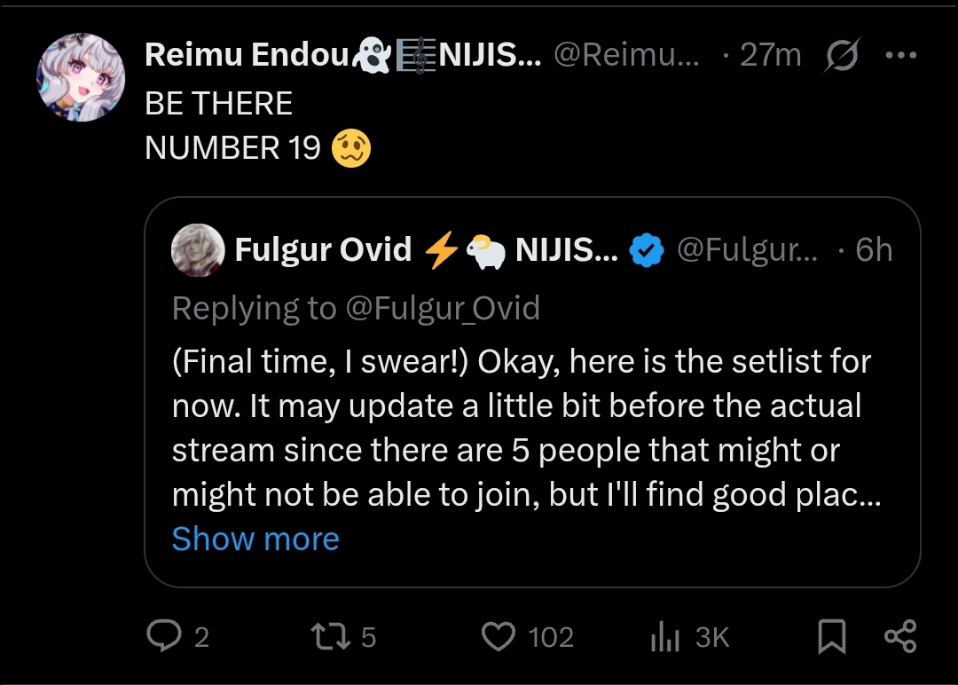Click the @Fulgur... handle in quote
958x685 pixels.
(747, 250)
